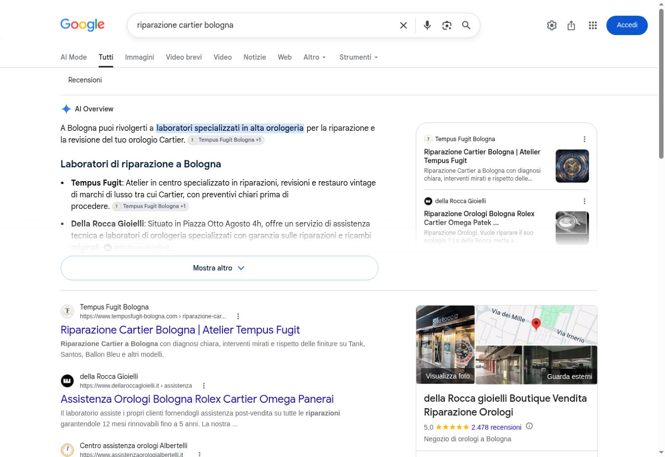
Task: Open Search by image camera icon
Action: tap(447, 25)
